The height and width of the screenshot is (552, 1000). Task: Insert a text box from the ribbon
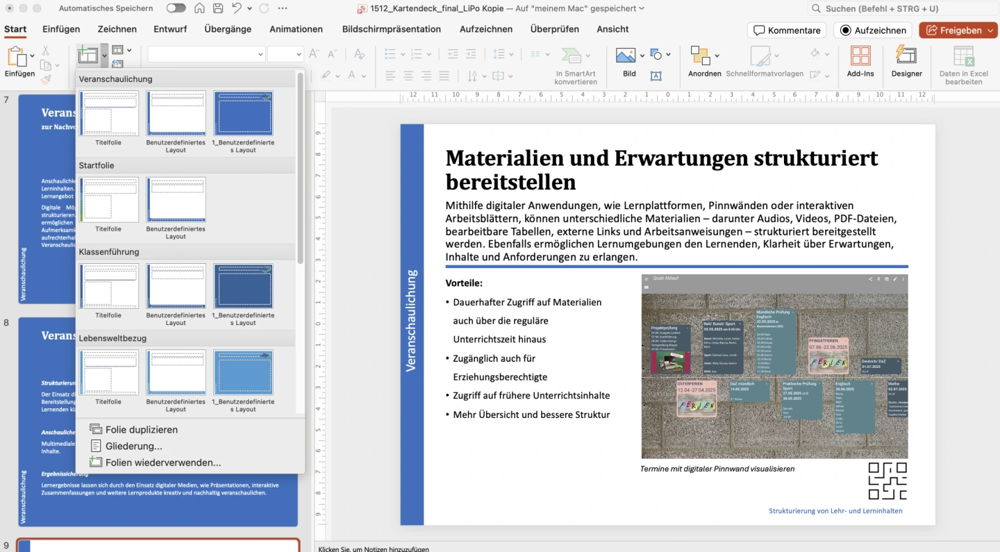pos(656,76)
